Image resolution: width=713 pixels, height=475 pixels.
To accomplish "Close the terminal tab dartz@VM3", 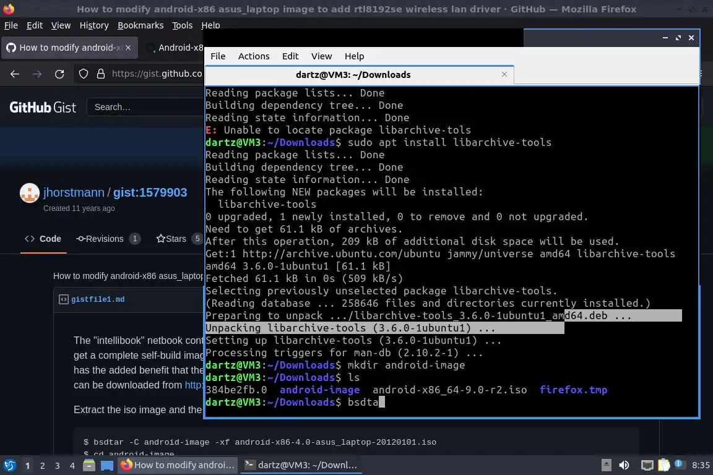I will pyautogui.click(x=504, y=74).
